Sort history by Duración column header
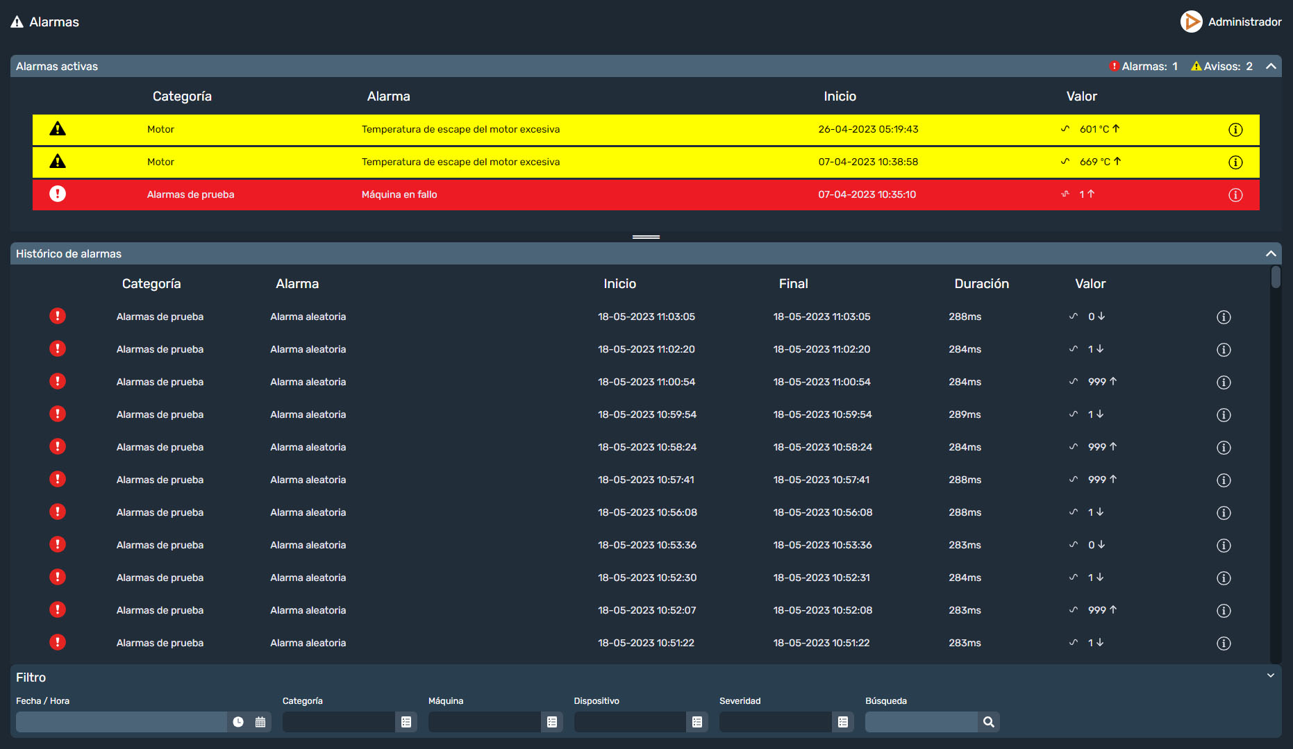The image size is (1293, 749). tap(981, 284)
